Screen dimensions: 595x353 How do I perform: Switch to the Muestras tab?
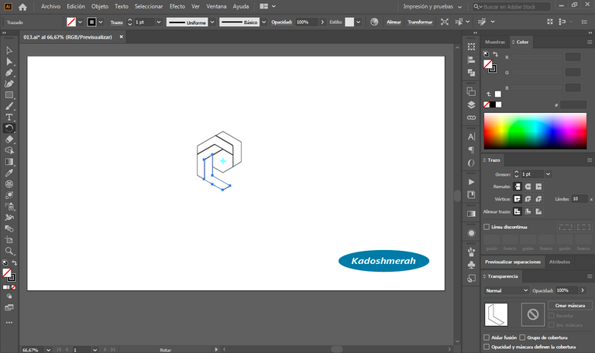click(x=495, y=42)
